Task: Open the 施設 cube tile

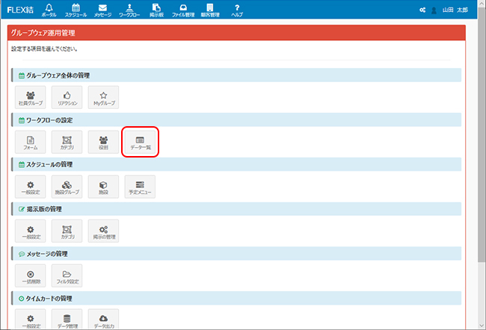Action: 103,187
